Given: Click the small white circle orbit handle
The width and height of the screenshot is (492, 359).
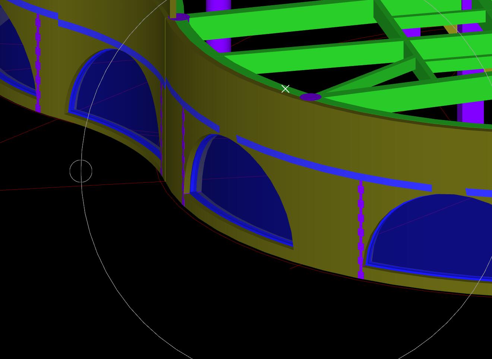Looking at the screenshot, I should [81, 171].
